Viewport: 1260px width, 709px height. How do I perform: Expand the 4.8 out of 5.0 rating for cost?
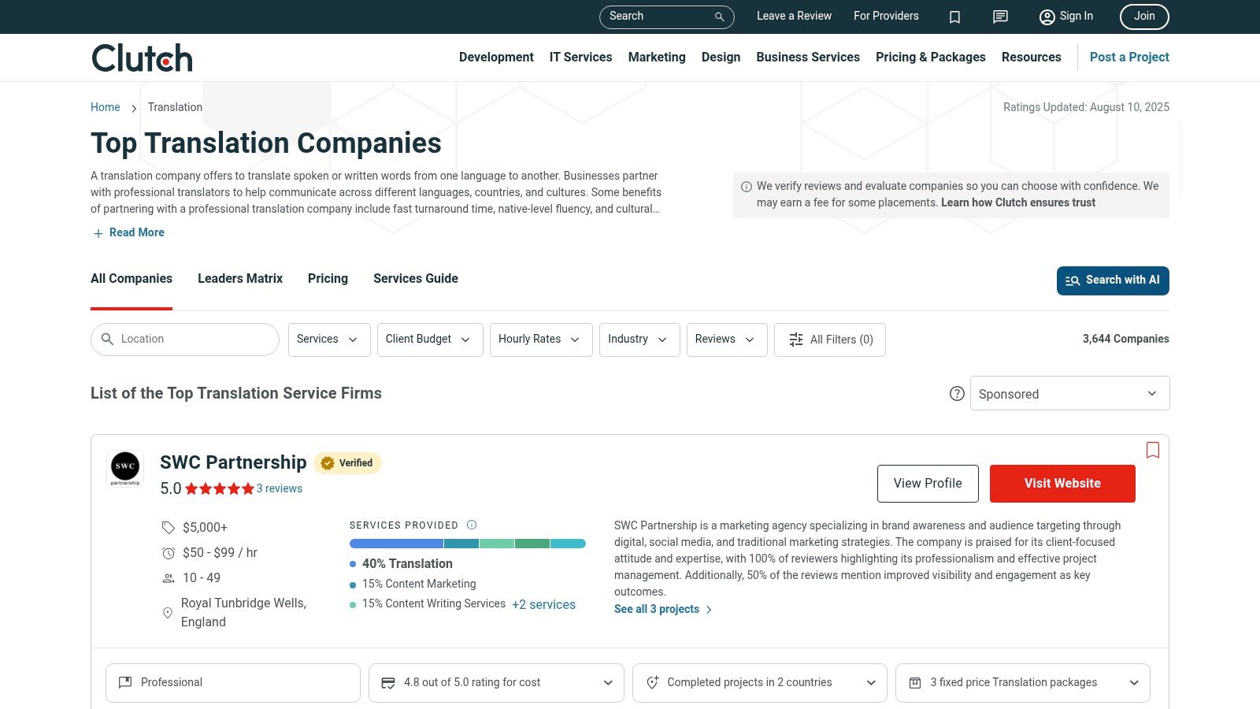point(496,683)
